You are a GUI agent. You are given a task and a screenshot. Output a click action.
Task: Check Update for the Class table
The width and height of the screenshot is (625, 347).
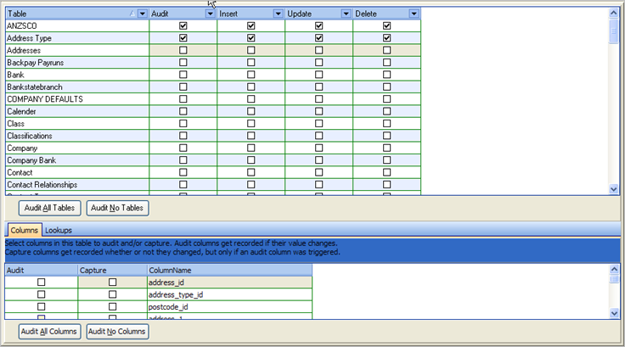(x=319, y=124)
